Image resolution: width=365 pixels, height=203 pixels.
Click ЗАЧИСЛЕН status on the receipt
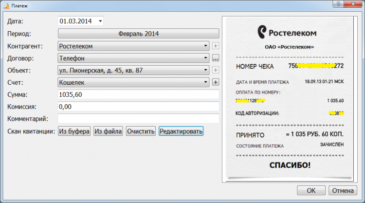click(x=332, y=145)
